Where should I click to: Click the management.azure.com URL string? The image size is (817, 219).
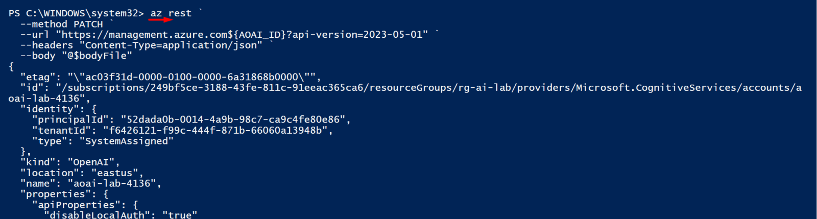[x=242, y=35]
